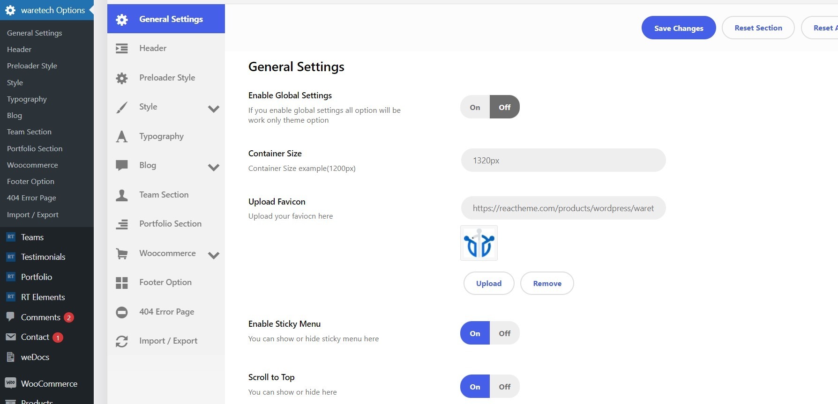
Task: Open Preloader Style via its gear icon
Action: 122,78
